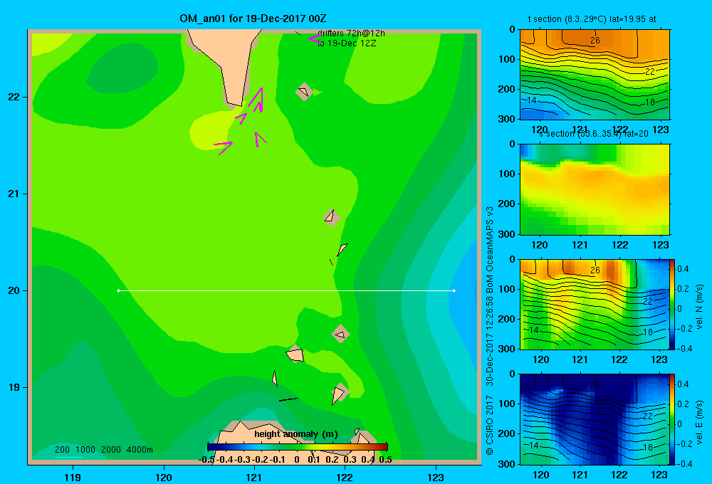The width and height of the screenshot is (712, 484).
Task: Click the "2000" bathymetry legend label
Action: 111,450
